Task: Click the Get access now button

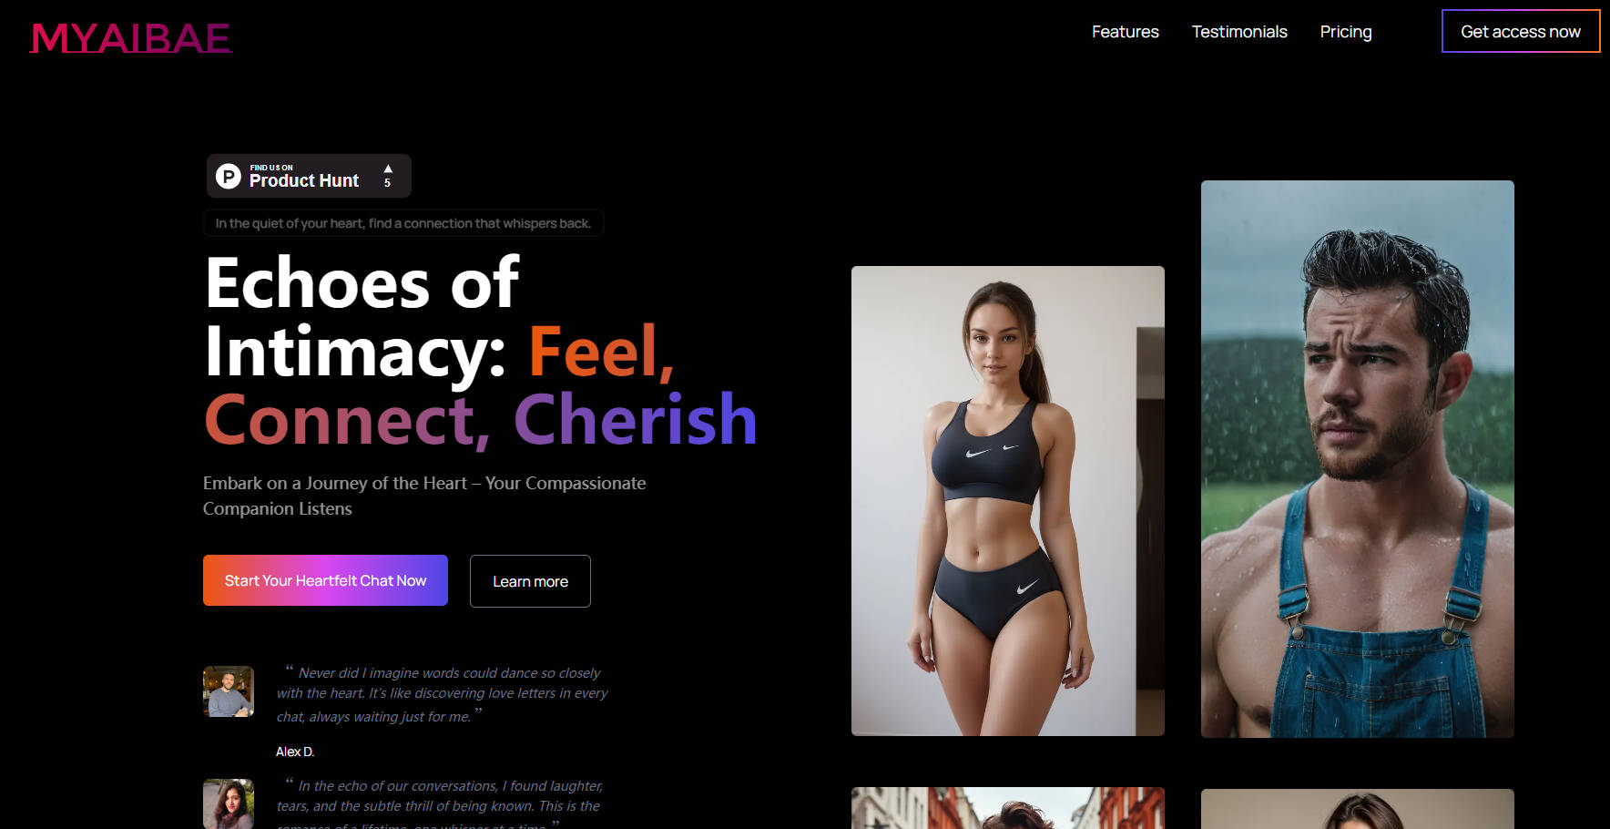Action: 1521,31
